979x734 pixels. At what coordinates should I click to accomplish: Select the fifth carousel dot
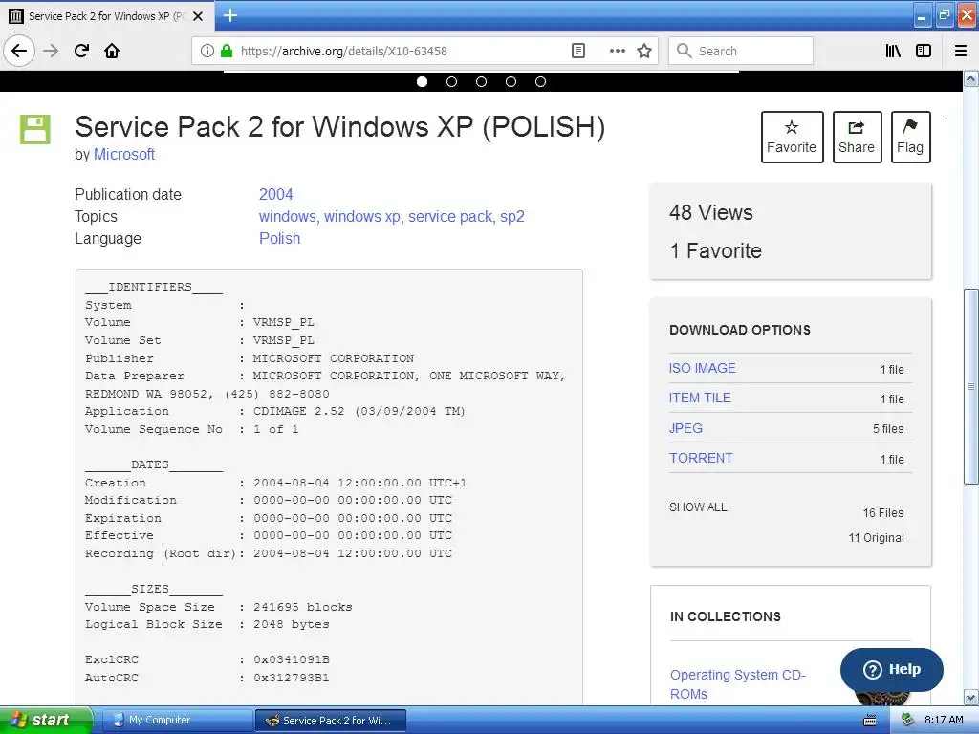[541, 82]
